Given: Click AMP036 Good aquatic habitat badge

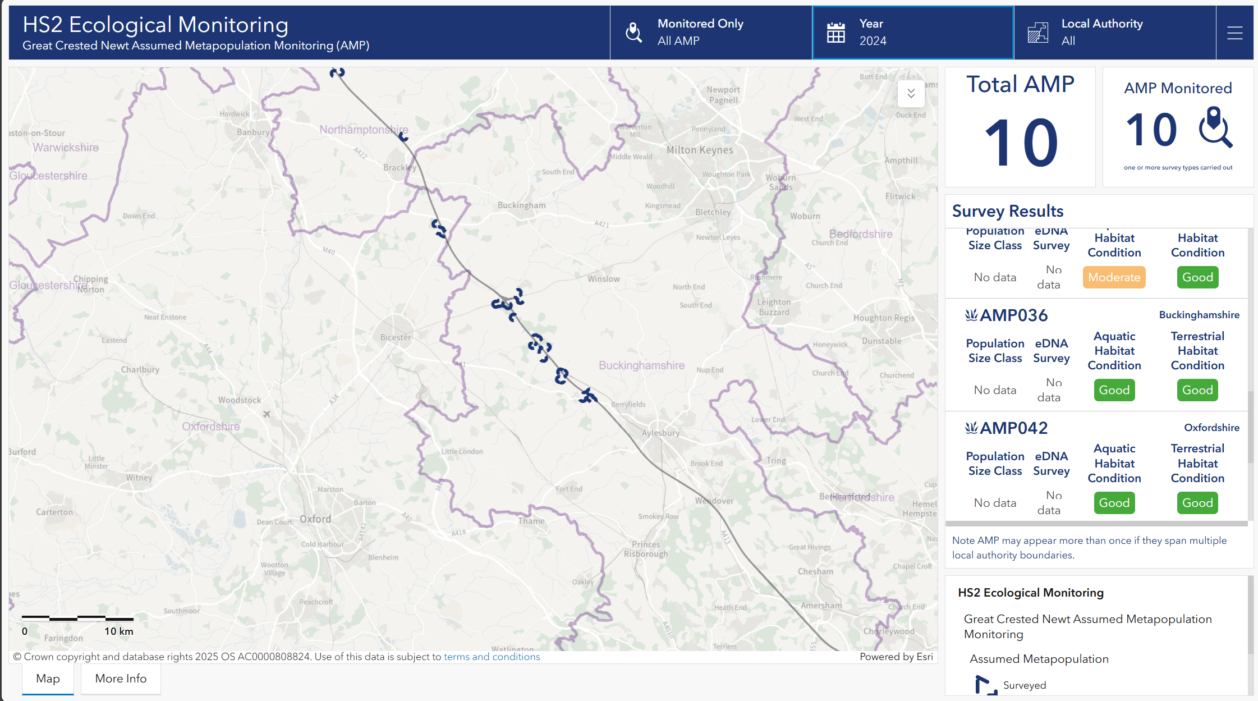Looking at the screenshot, I should (x=1114, y=390).
